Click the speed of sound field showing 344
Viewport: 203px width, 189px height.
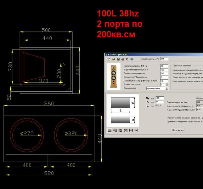click(164, 59)
